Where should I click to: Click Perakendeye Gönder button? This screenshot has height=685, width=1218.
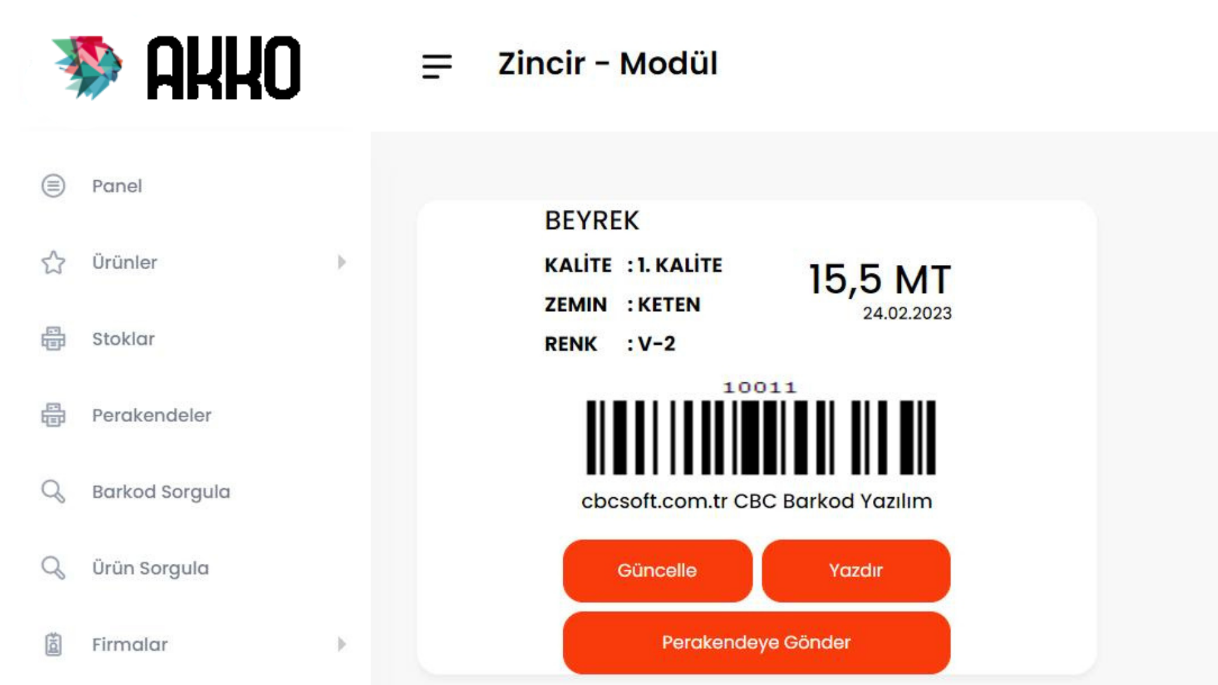(756, 643)
